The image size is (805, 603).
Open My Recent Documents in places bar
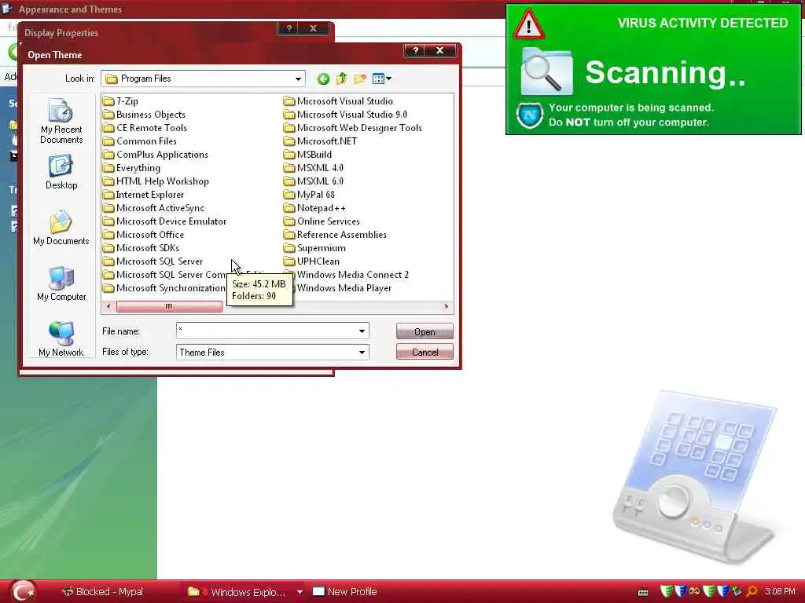click(x=61, y=120)
